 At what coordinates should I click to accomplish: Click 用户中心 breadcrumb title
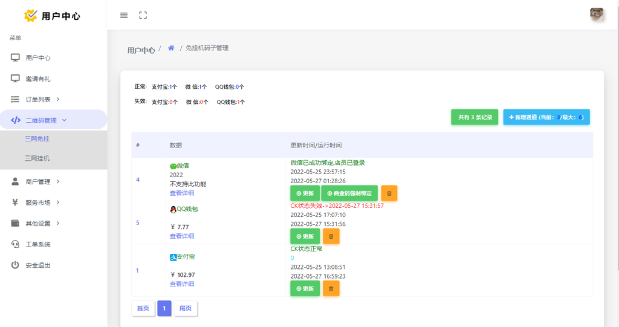pos(141,50)
